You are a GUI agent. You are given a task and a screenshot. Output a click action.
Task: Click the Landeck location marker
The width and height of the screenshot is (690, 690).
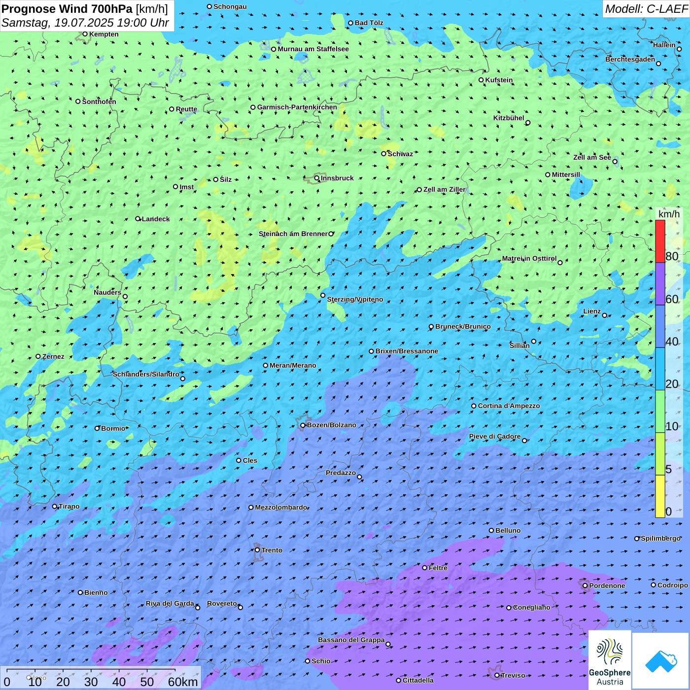[x=138, y=219]
